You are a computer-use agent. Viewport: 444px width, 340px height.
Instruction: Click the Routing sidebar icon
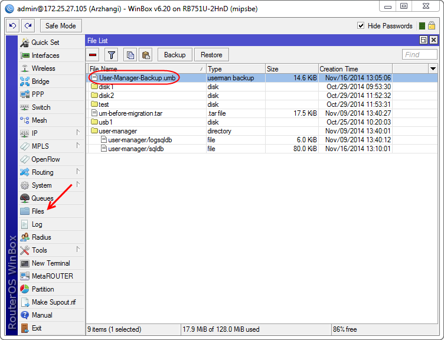(25, 172)
